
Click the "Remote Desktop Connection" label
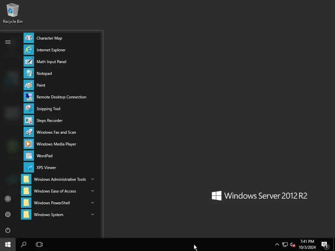point(62,97)
